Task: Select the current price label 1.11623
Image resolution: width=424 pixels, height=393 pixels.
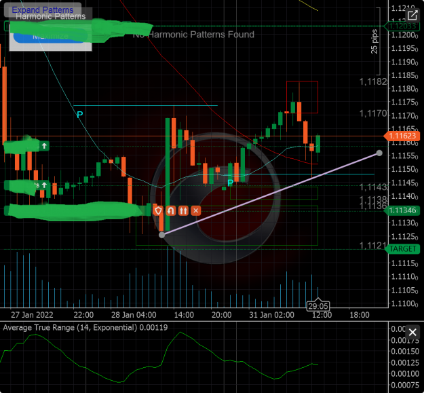Action: 402,136
